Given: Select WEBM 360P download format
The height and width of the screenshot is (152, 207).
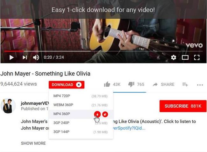Looking at the screenshot, I should pyautogui.click(x=81, y=105).
